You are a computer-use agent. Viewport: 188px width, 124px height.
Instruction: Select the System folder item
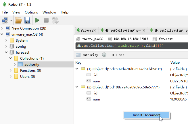click(x=22, y=40)
